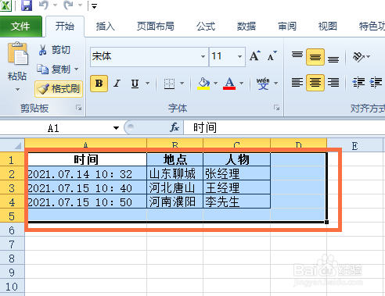Toggle bold formatting
Image resolution: width=385 pixels, height=296 pixels.
click(x=99, y=84)
